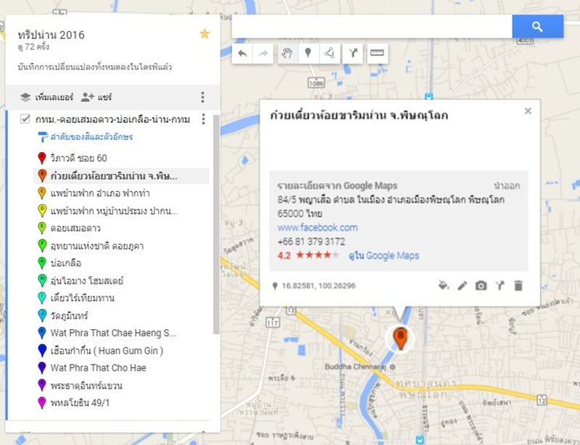This screenshot has width=580, height=445.
Task: Open www.facebook.com link in popup
Action: tap(318, 227)
